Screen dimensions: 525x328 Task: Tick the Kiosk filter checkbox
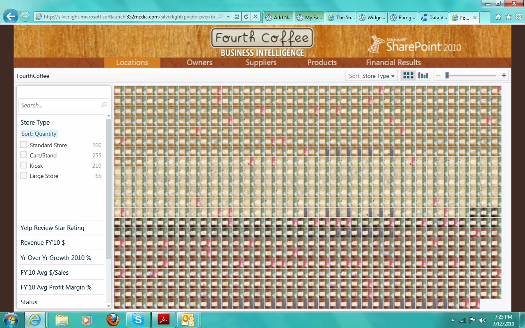(24, 165)
